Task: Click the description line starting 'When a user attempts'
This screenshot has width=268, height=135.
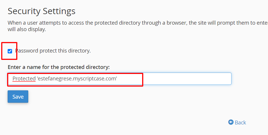Action: [138, 23]
